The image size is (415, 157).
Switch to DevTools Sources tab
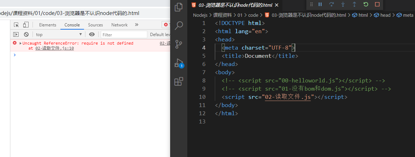click(x=95, y=25)
